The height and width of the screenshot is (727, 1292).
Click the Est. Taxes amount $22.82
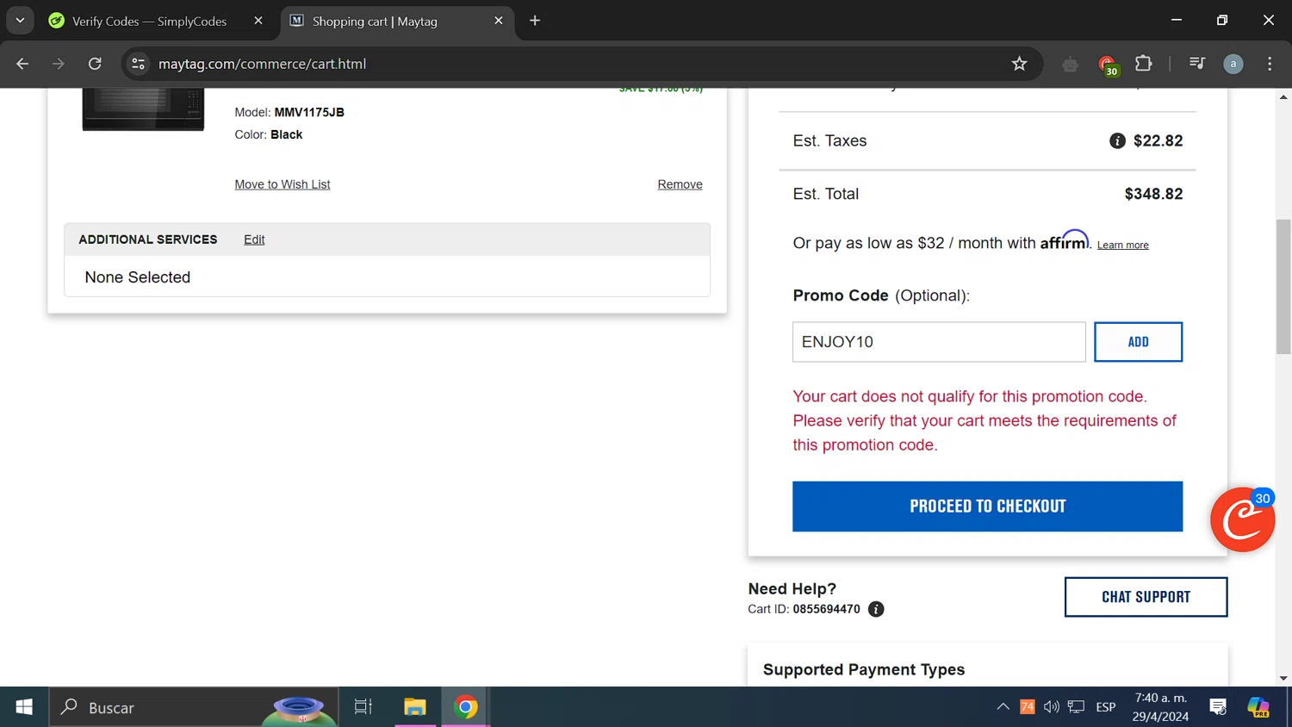(x=1158, y=140)
